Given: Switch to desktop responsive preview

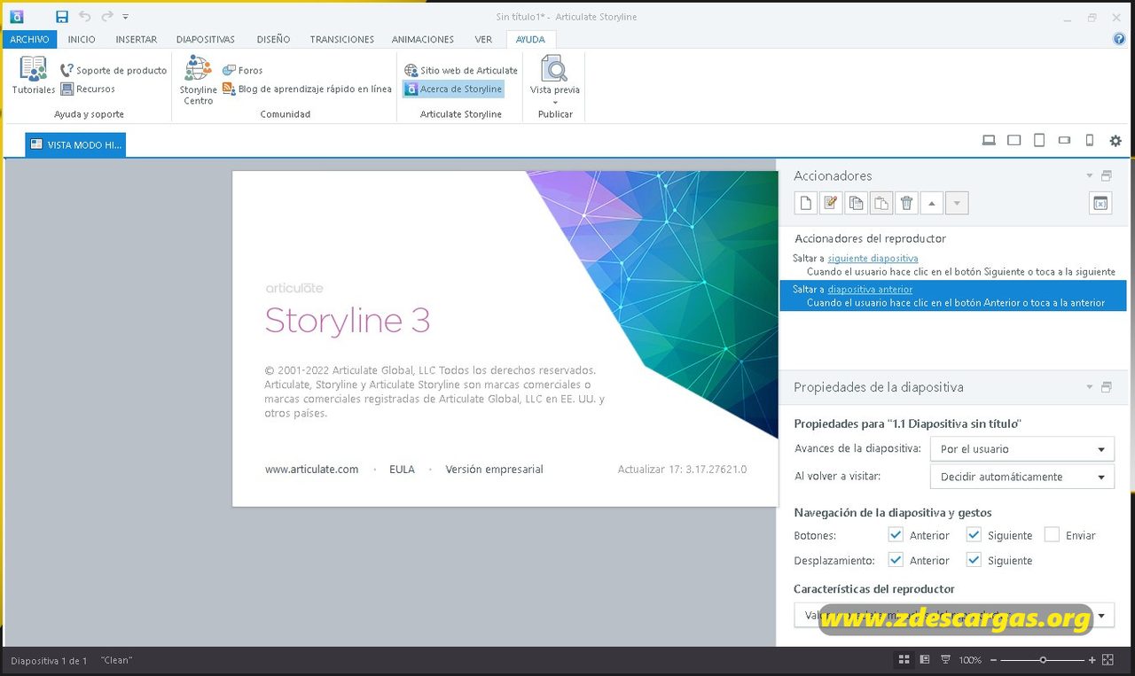Looking at the screenshot, I should coord(989,141).
